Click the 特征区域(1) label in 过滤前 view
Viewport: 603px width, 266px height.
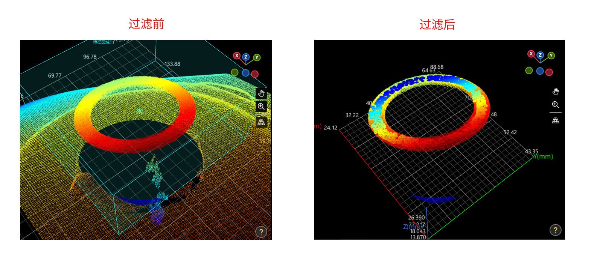(104, 42)
